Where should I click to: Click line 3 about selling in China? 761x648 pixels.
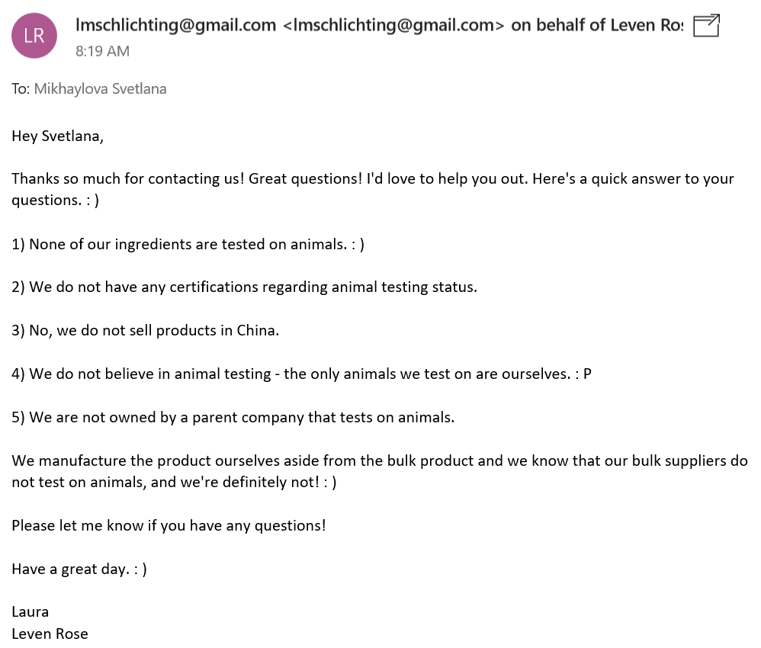(x=146, y=331)
